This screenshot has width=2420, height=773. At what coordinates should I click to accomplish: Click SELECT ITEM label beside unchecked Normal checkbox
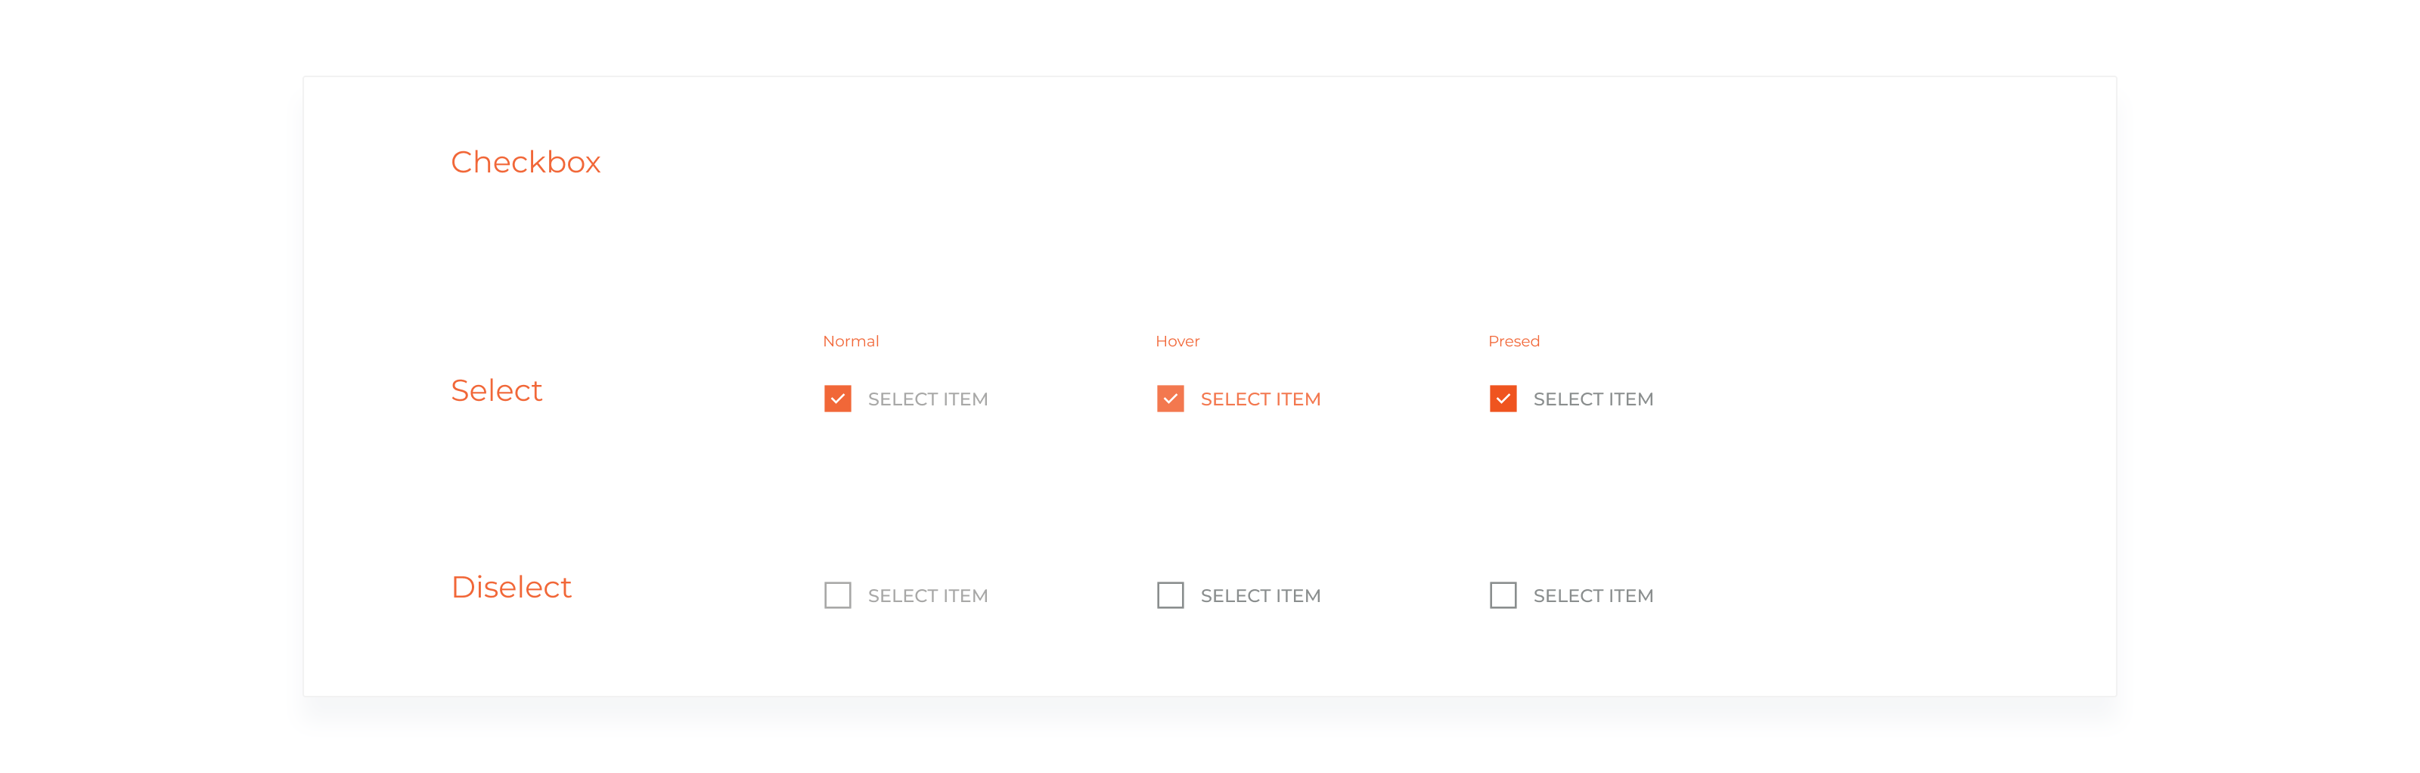[x=927, y=595]
